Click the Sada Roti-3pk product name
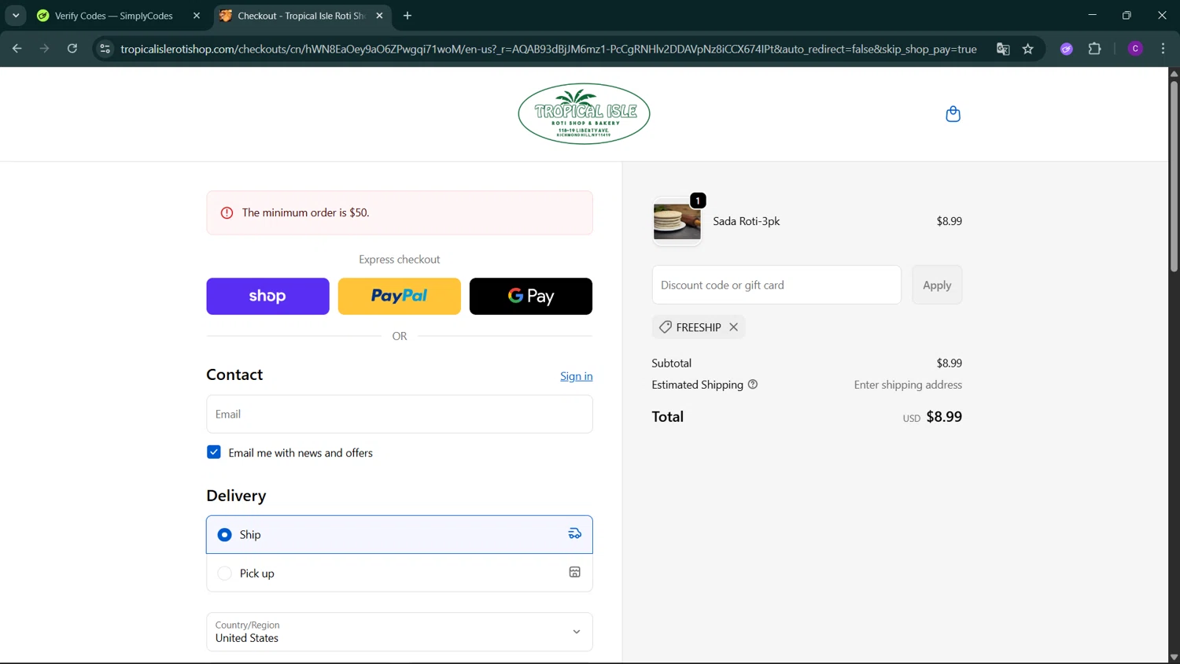The height and width of the screenshot is (664, 1180). click(x=747, y=221)
